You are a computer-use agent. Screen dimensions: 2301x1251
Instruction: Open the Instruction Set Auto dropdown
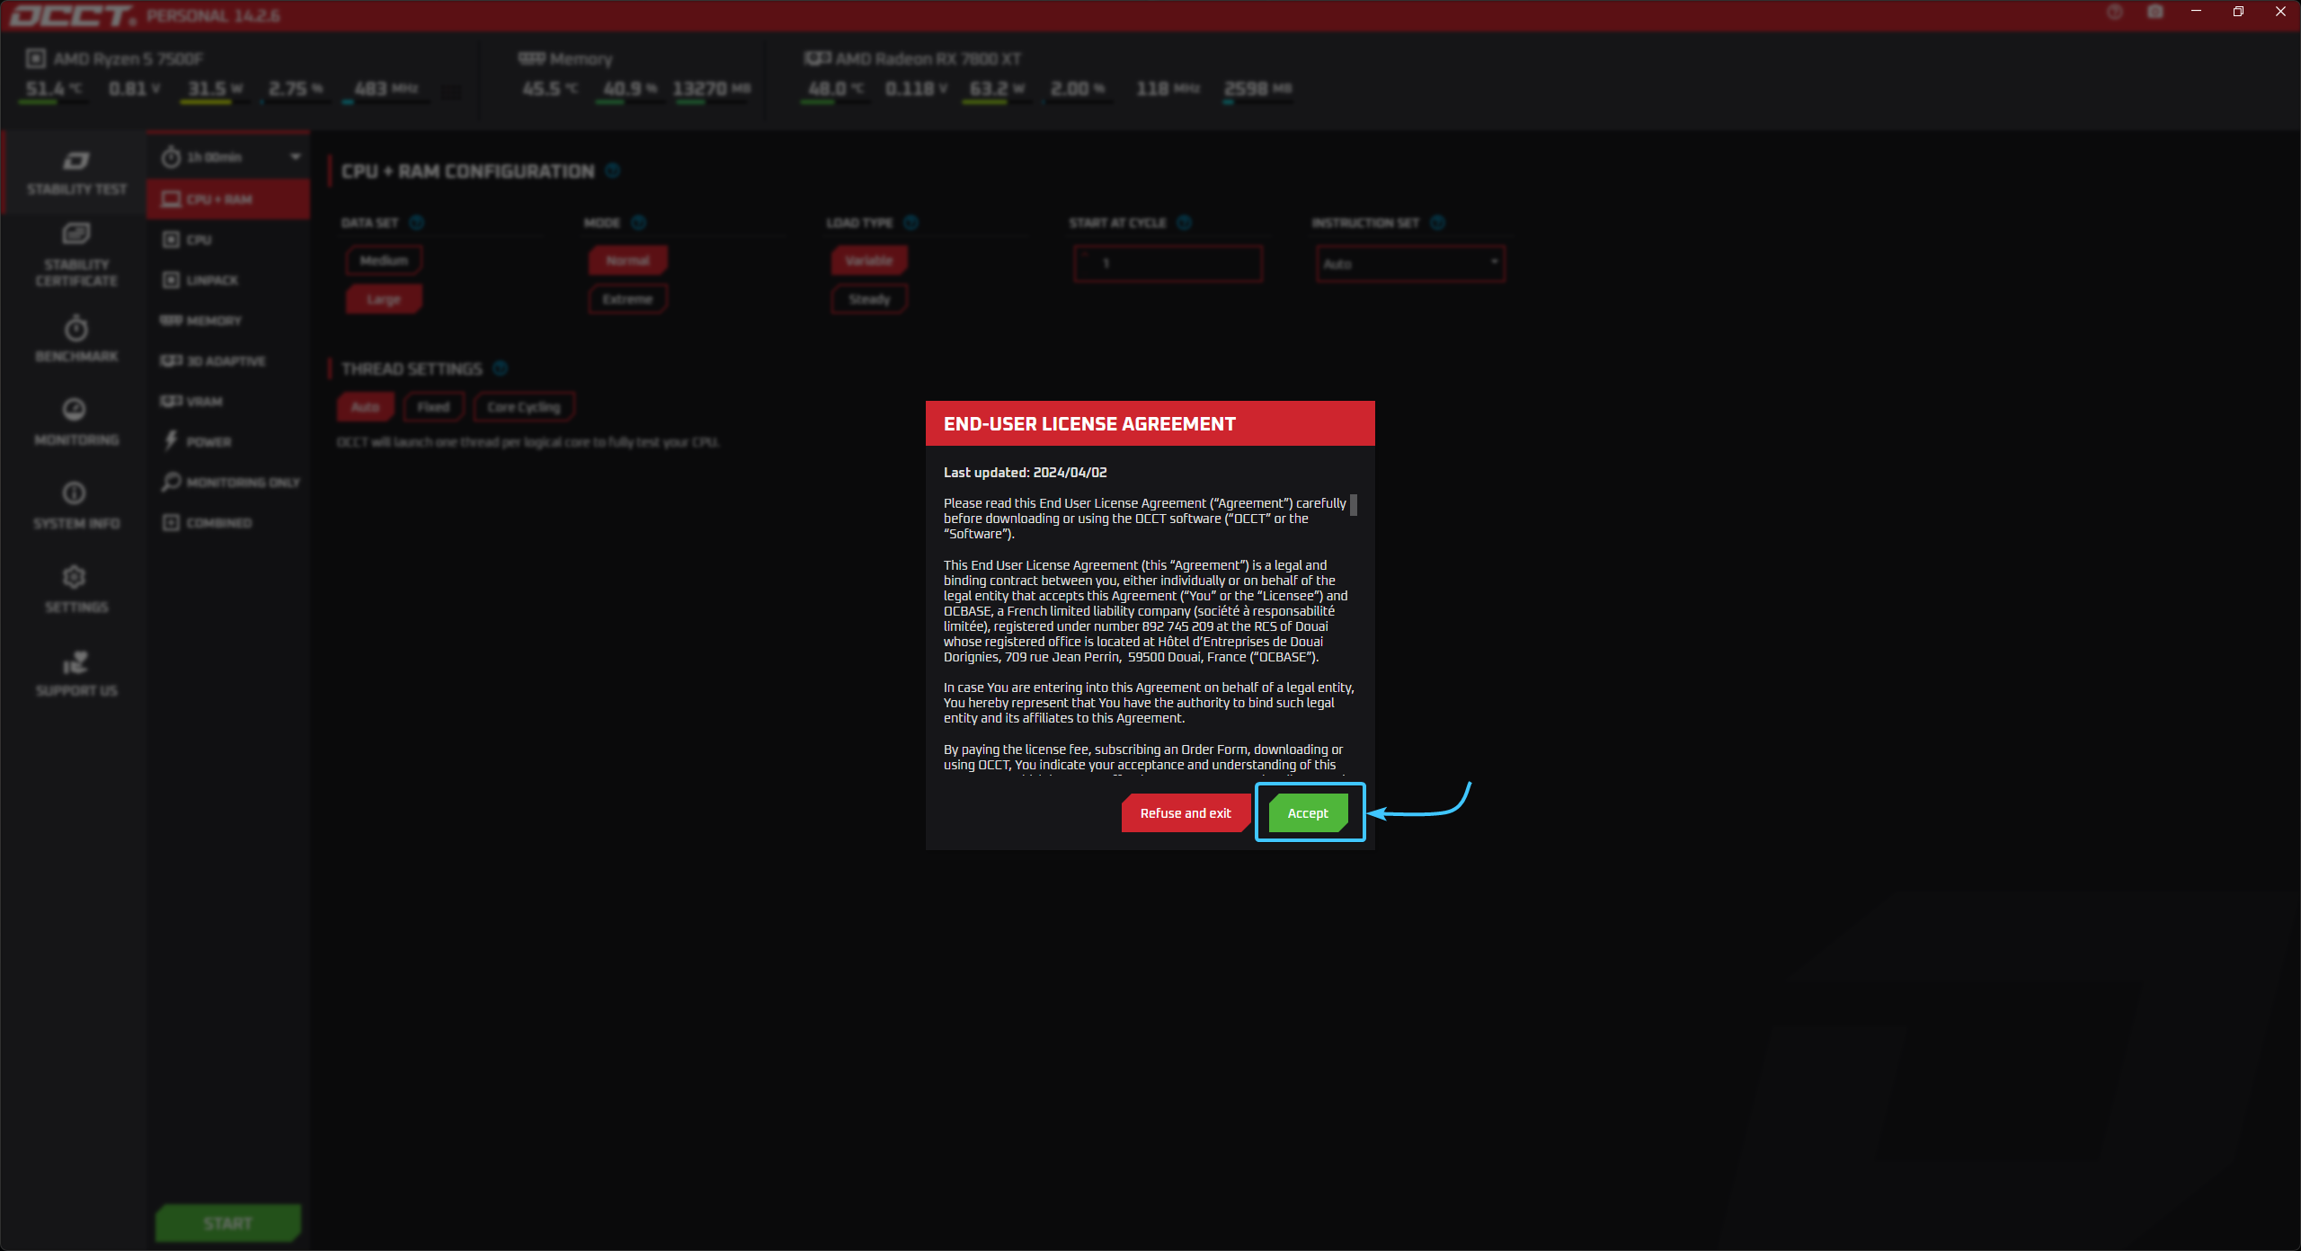coord(1410,263)
